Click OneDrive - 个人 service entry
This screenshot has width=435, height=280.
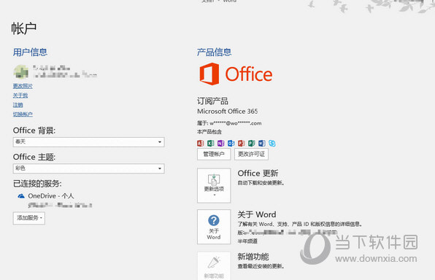(51, 196)
